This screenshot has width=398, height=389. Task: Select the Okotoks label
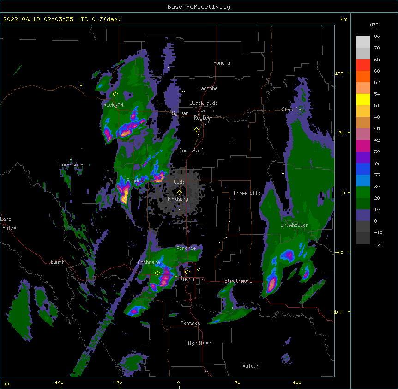[x=190, y=323]
